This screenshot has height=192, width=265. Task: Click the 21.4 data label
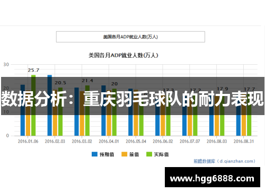pyautogui.click(x=87, y=81)
